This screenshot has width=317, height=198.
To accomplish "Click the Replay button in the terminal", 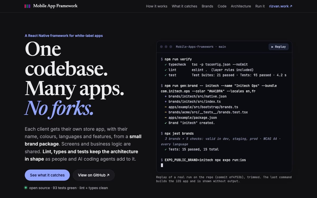I will 279,47.
